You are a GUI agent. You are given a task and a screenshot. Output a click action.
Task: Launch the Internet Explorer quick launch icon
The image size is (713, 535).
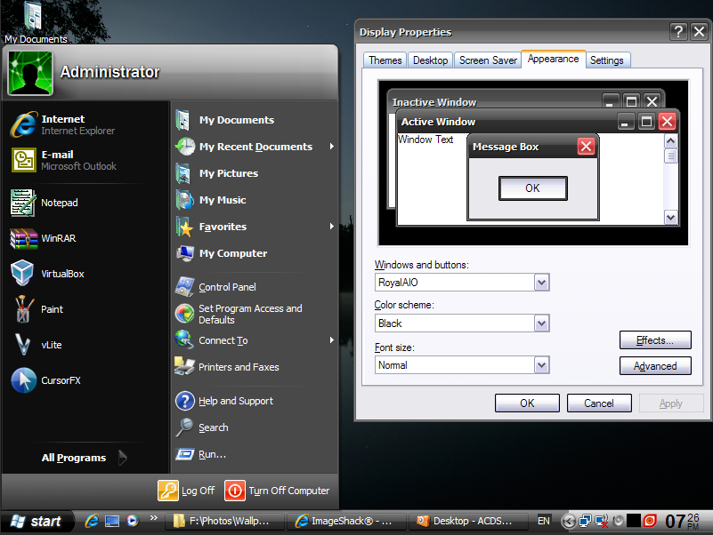(x=92, y=521)
